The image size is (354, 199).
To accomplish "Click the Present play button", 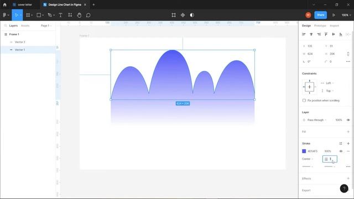I will [334, 15].
